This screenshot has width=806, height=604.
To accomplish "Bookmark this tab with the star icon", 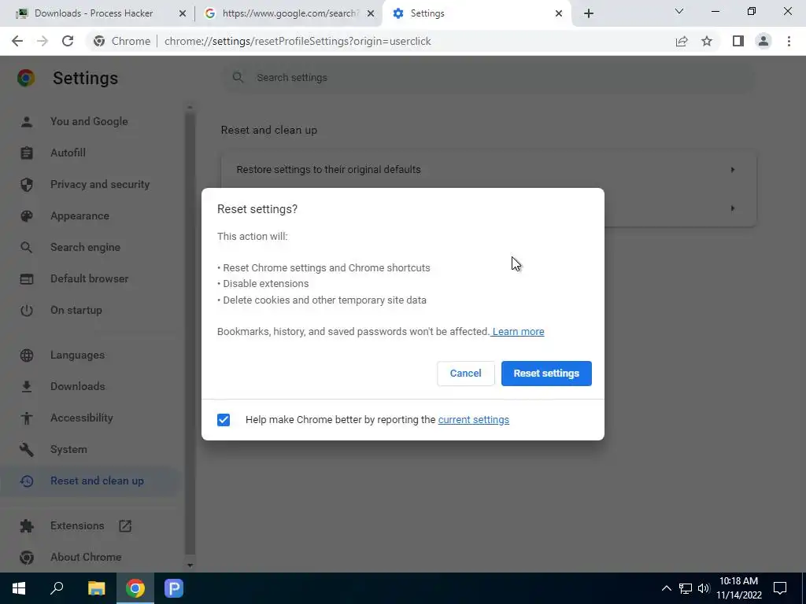I will point(707,41).
